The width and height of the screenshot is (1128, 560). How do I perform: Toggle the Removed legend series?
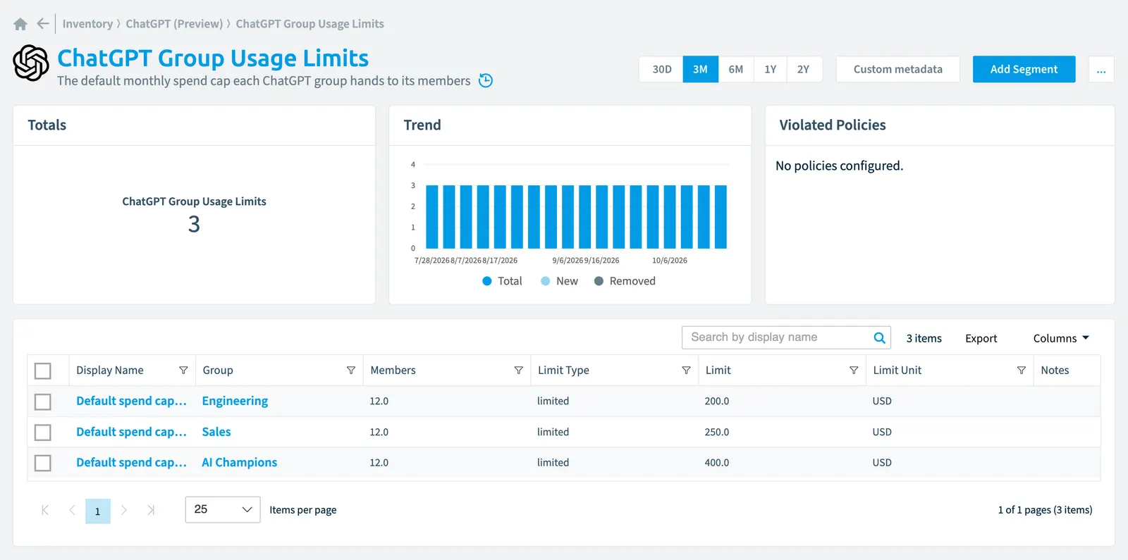click(625, 281)
